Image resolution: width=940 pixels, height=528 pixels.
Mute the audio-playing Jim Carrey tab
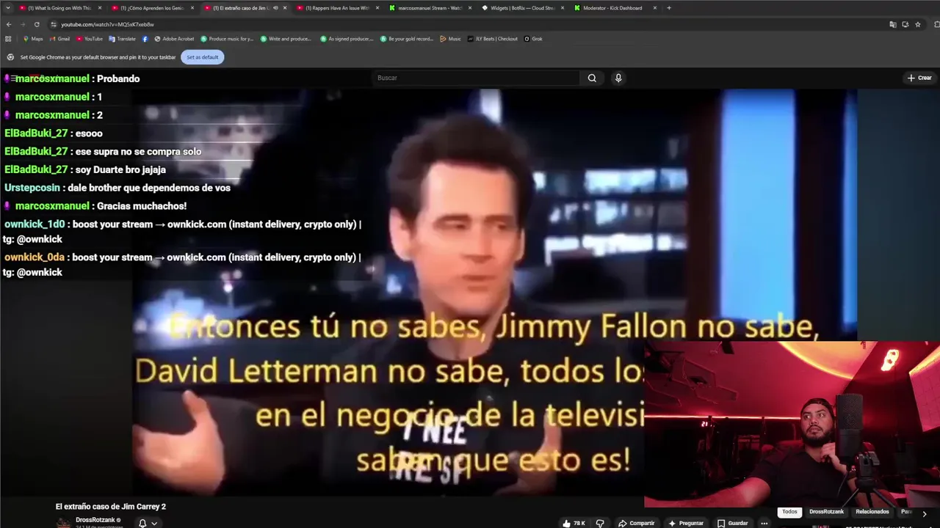point(275,8)
